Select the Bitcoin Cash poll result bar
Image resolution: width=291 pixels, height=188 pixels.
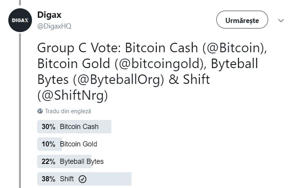pos(74,127)
